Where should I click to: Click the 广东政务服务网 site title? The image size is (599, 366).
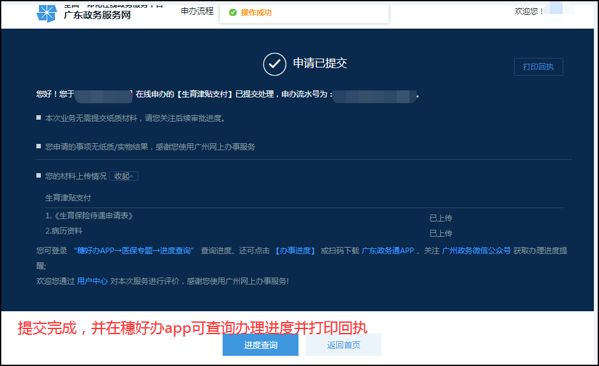pyautogui.click(x=97, y=15)
